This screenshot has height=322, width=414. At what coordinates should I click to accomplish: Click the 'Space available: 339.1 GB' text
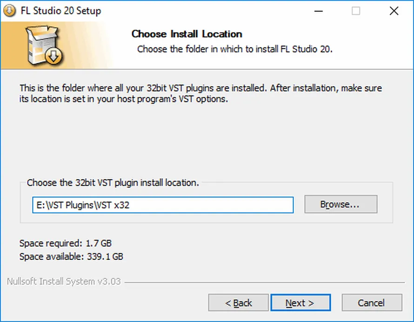71,256
